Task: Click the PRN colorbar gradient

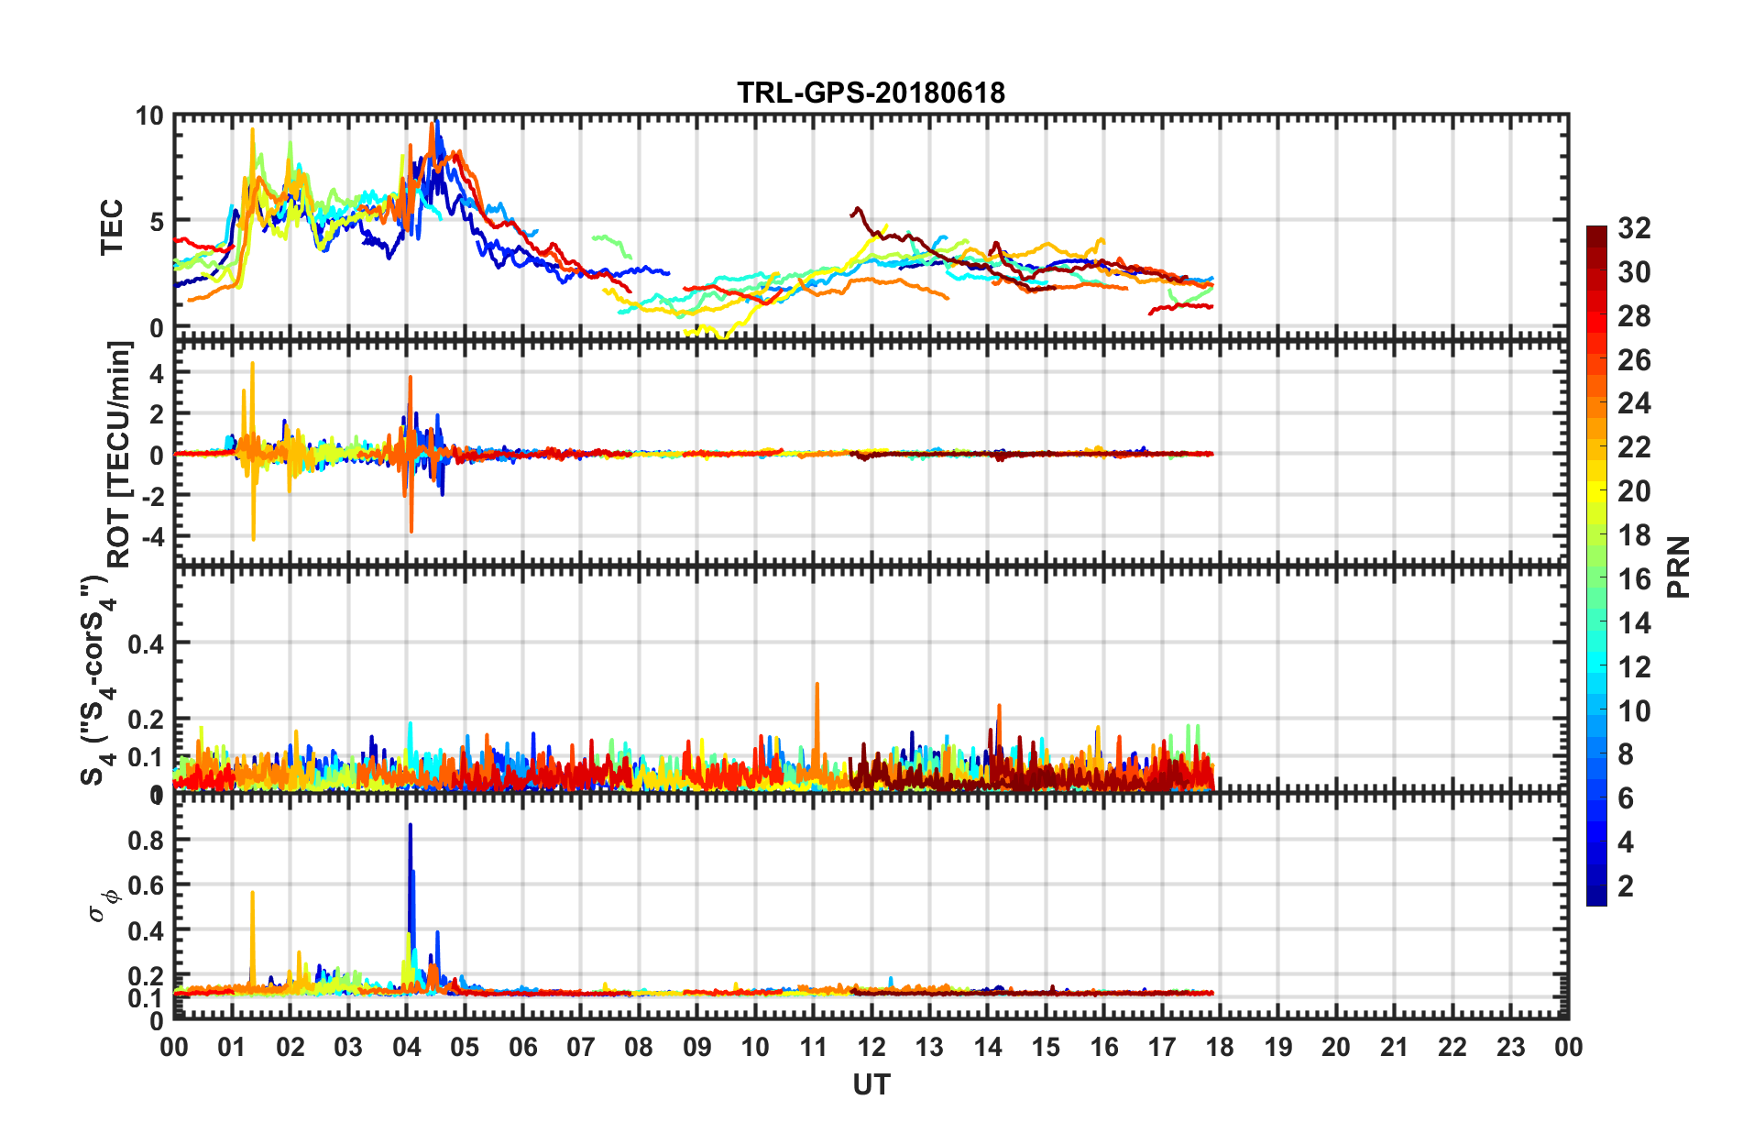Action: click(1596, 566)
